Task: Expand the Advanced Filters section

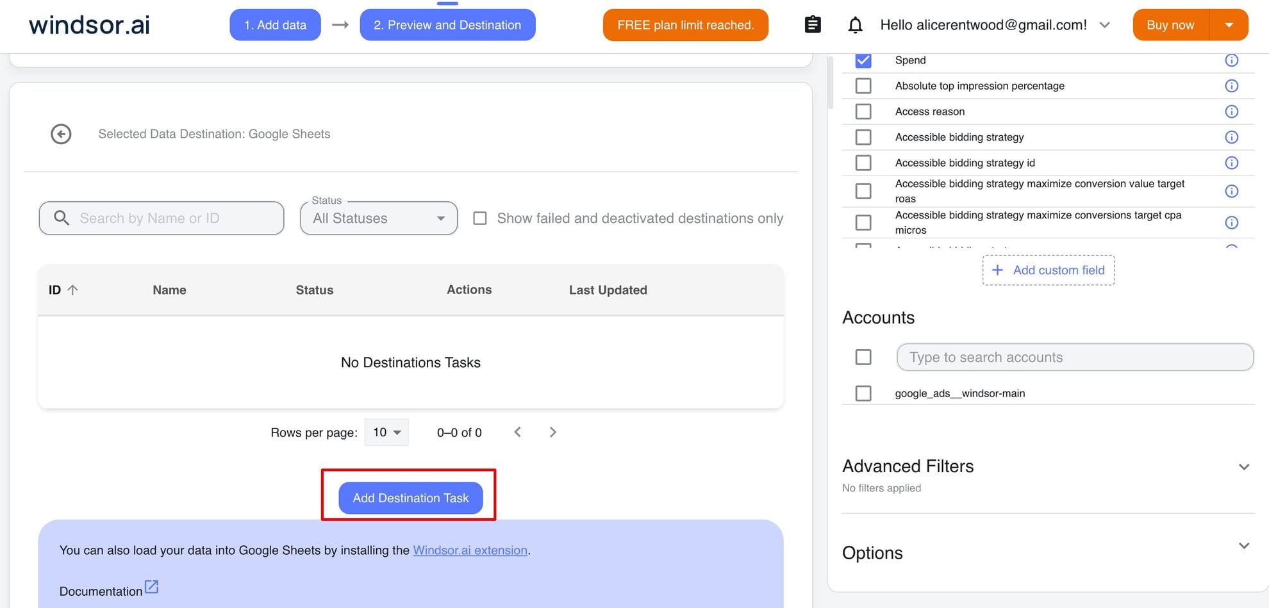Action: 1244,466
